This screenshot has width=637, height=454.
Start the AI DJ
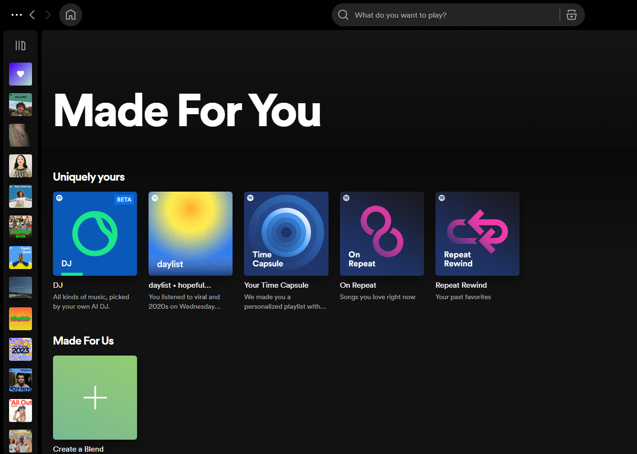click(95, 234)
